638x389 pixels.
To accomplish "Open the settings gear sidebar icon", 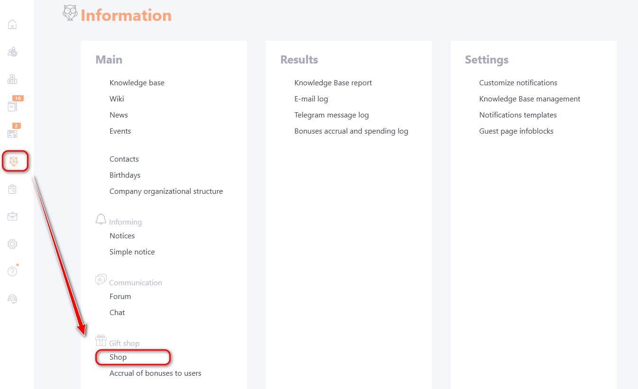I will [x=12, y=244].
